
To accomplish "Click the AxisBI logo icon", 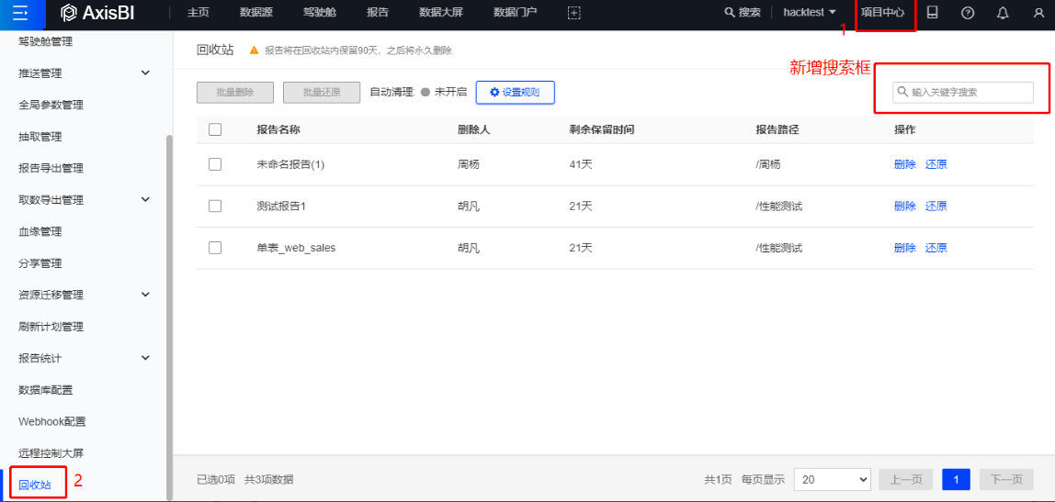I will click(x=69, y=13).
